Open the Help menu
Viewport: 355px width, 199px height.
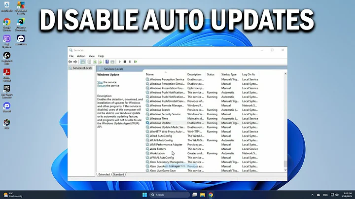[x=101, y=56]
